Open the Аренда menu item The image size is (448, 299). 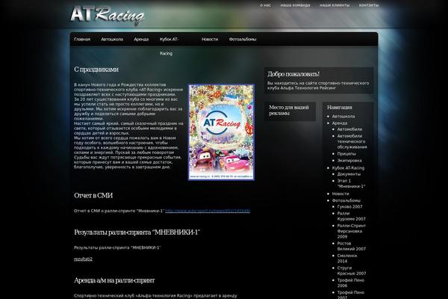pyautogui.click(x=141, y=39)
